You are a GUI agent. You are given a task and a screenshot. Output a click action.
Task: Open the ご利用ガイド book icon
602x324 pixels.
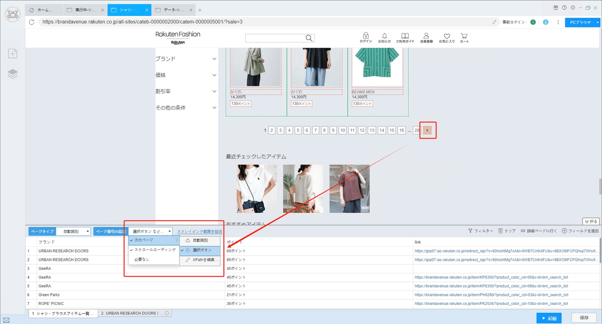tap(405, 36)
